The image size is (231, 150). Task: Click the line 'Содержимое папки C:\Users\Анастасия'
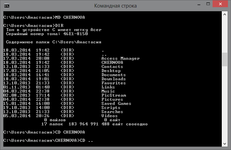click(x=54, y=42)
